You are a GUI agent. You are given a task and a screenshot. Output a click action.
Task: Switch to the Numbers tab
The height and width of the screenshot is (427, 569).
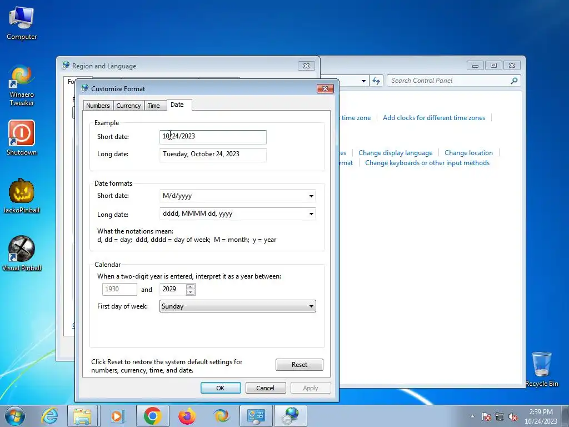point(98,106)
